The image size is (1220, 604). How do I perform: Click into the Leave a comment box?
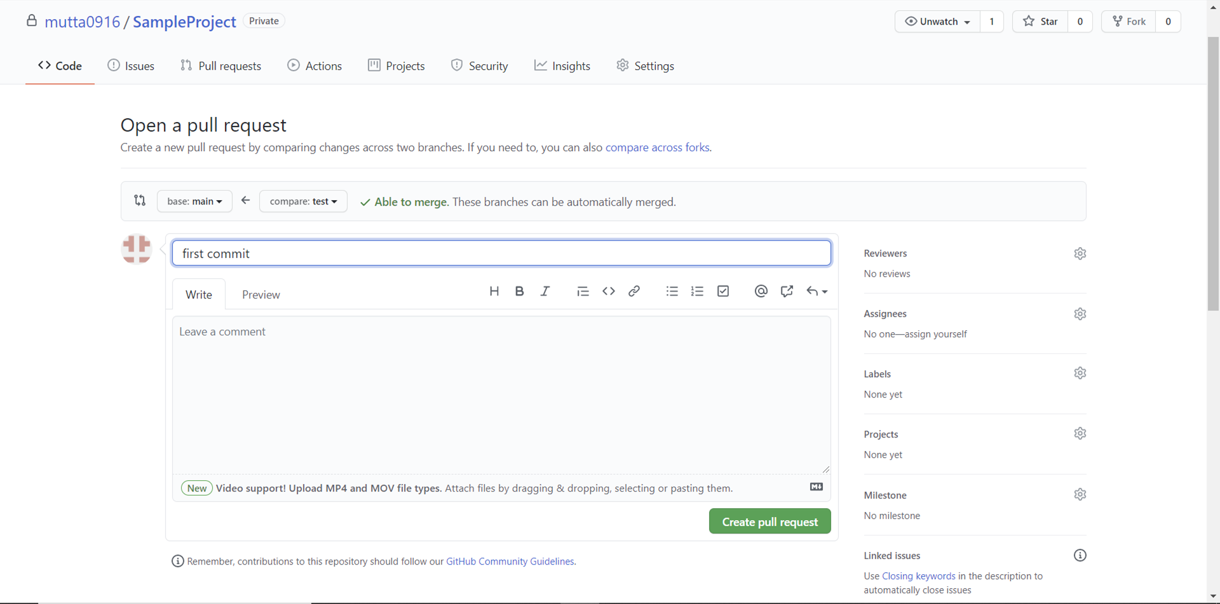[x=501, y=395]
